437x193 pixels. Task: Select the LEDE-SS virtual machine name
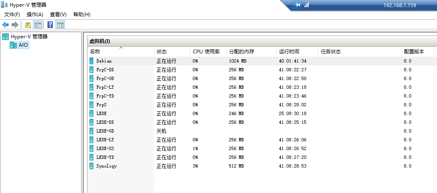105,148
